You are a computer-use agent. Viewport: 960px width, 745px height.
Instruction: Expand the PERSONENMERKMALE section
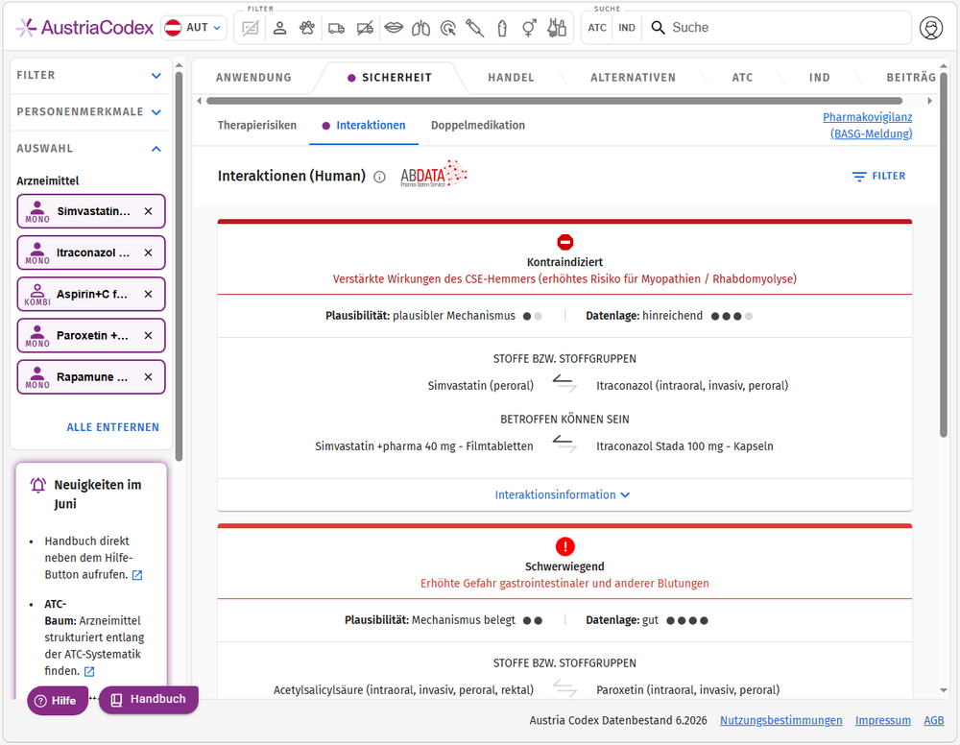pyautogui.click(x=88, y=112)
